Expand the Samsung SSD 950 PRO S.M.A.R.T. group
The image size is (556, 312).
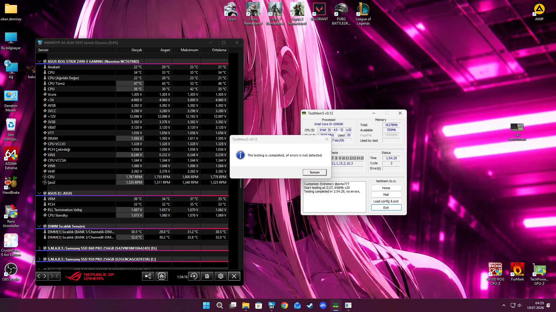pos(39,259)
